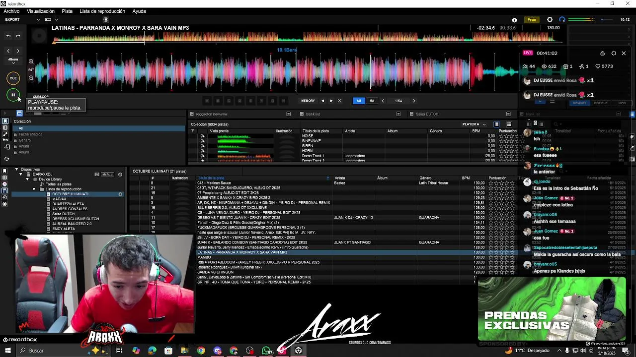Select track SAMBA VS CHINGON
The width and height of the screenshot is (636, 357).
click(x=215, y=272)
